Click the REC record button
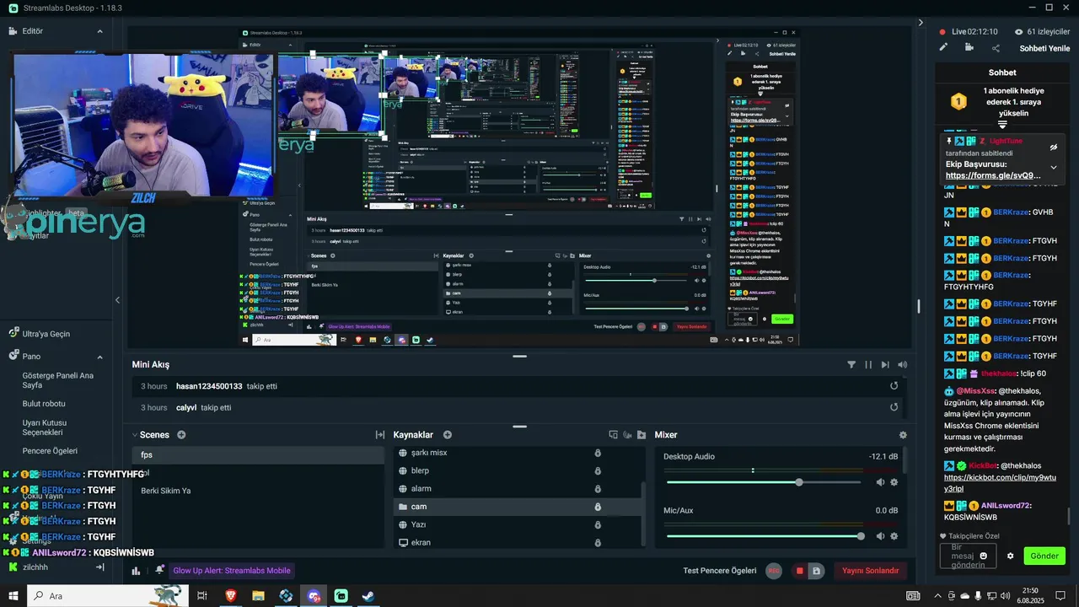The width and height of the screenshot is (1079, 607). 774,571
